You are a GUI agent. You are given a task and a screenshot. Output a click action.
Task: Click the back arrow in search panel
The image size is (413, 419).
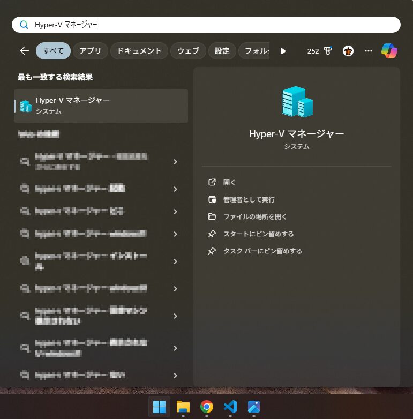[24, 51]
